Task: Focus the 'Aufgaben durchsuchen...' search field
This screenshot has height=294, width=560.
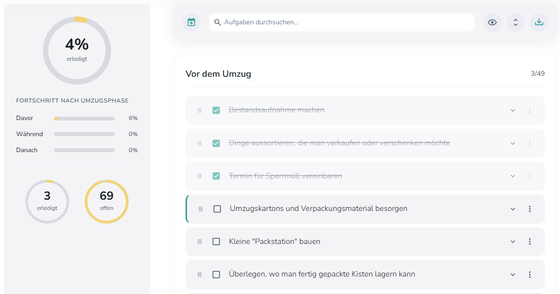Action: [x=342, y=22]
